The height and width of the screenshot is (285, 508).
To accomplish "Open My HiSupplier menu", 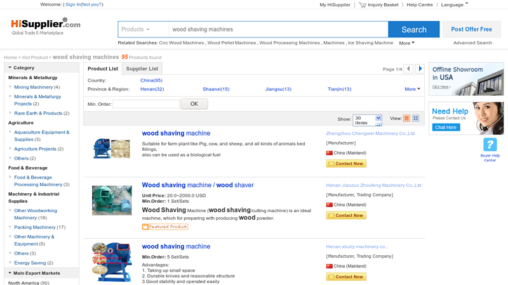I will pyautogui.click(x=335, y=5).
